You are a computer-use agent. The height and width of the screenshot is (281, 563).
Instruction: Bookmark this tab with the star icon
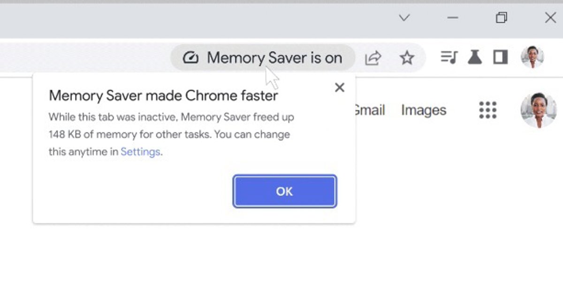point(407,58)
